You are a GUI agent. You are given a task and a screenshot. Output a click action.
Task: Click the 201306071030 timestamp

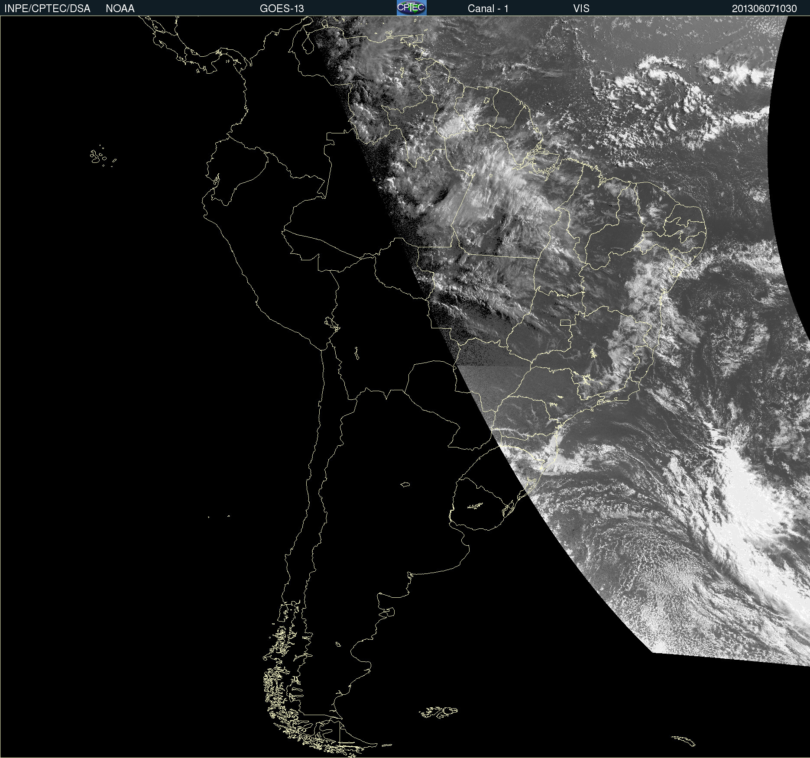click(765, 9)
